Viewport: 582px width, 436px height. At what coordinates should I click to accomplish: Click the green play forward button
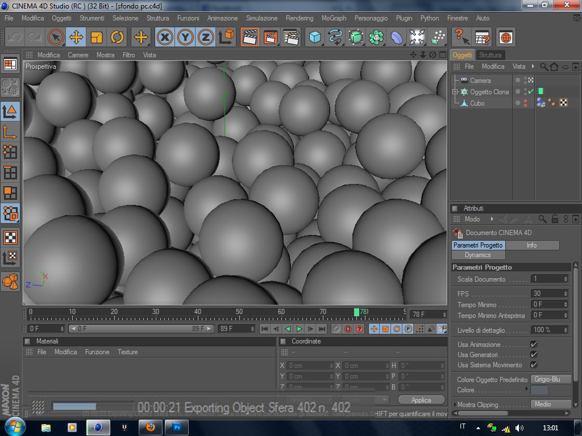pos(299,329)
